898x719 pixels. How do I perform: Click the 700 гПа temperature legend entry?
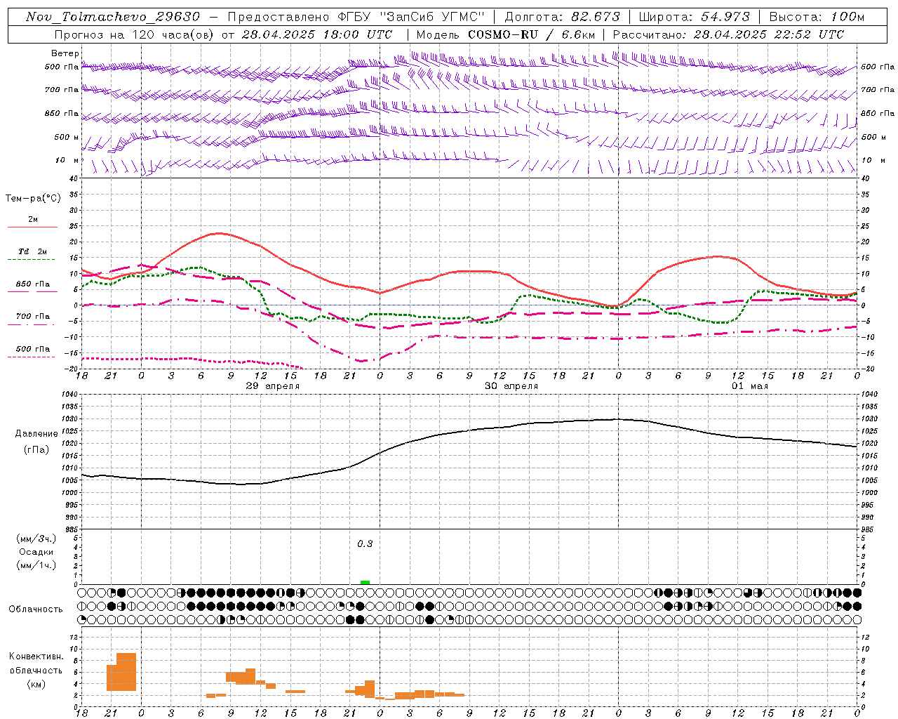(33, 317)
